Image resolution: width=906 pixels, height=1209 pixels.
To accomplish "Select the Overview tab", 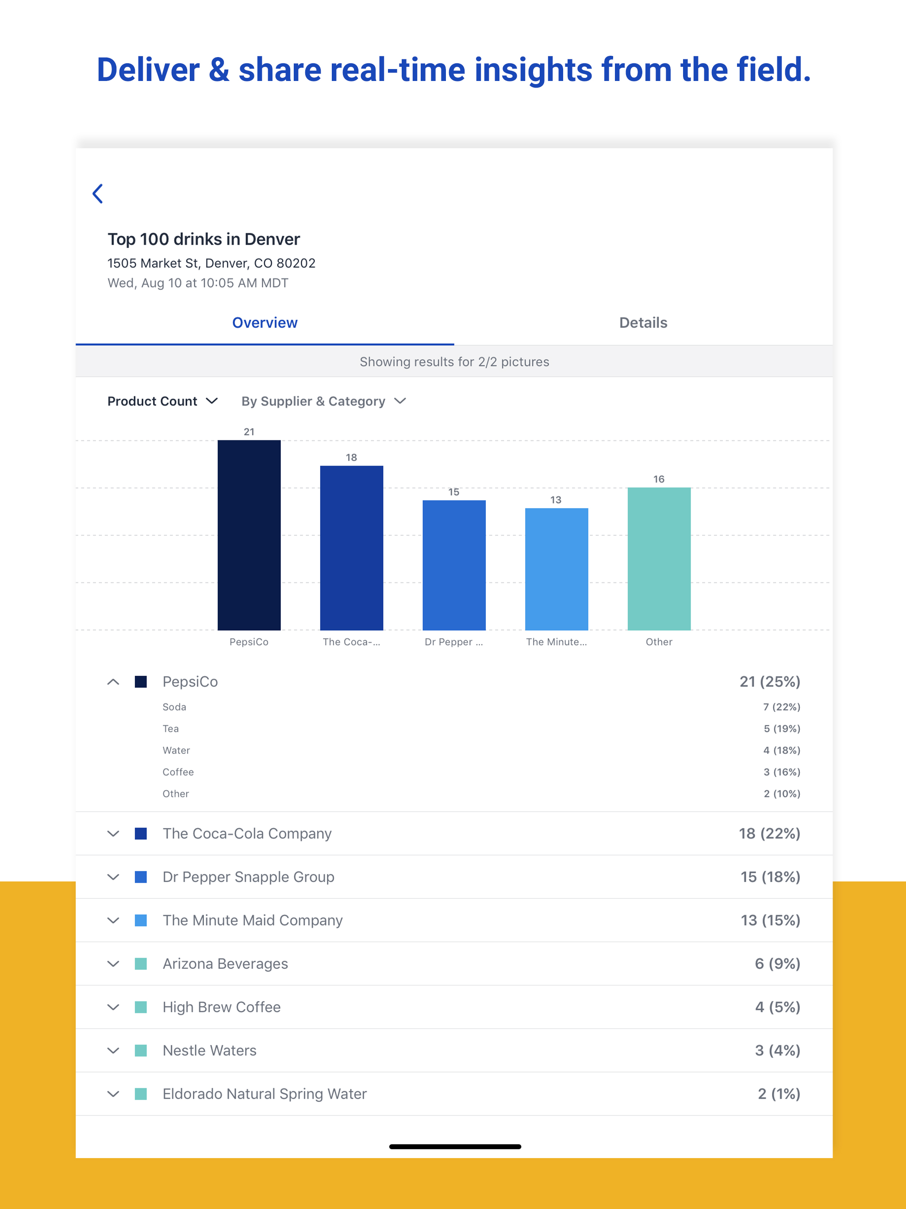I will tap(265, 323).
